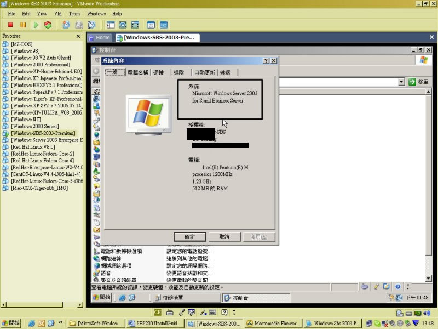Screen dimensions: 438x329
Task: Expand the language bar options arrow
Action: click(234, 312)
